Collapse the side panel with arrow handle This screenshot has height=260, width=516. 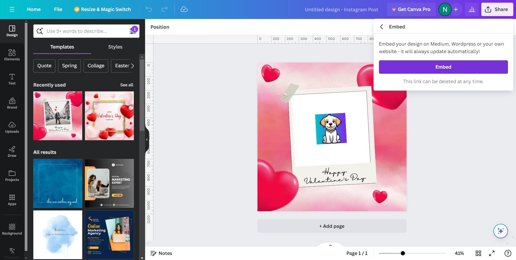coord(147,139)
